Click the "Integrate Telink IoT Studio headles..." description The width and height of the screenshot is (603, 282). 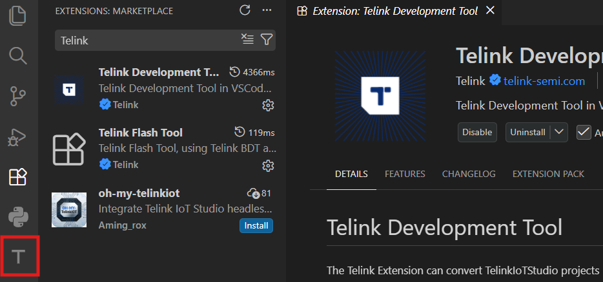tap(185, 209)
